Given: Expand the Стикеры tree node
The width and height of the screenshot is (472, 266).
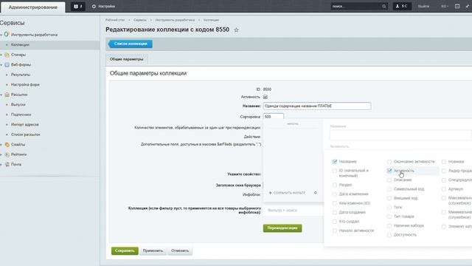Looking at the screenshot, I should 1,55.
